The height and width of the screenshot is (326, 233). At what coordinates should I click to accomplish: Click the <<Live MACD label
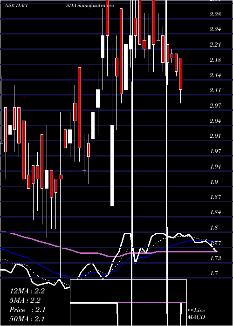pos(196,313)
